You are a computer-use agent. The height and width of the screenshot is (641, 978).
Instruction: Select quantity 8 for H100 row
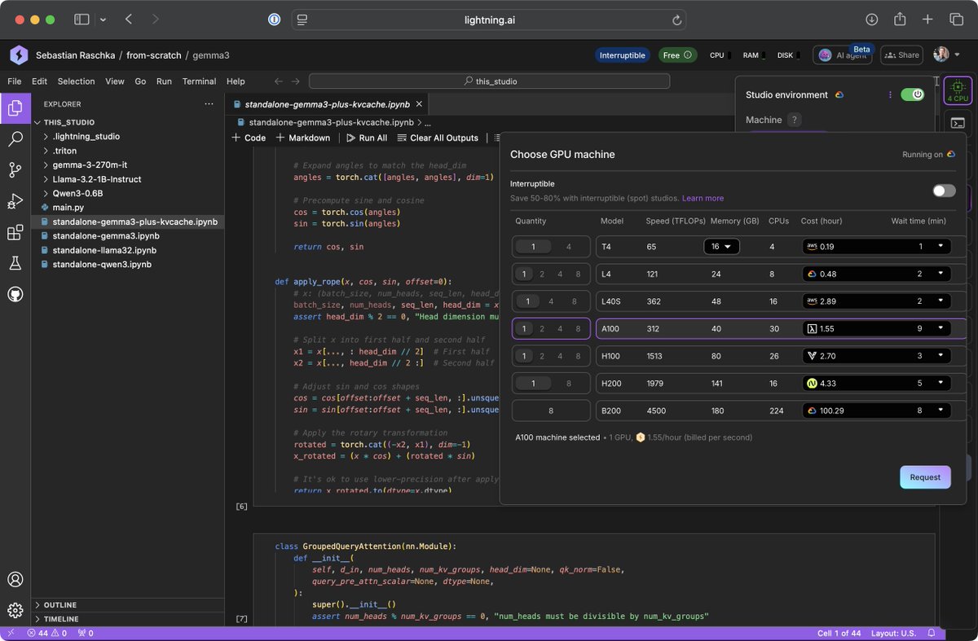(x=578, y=356)
